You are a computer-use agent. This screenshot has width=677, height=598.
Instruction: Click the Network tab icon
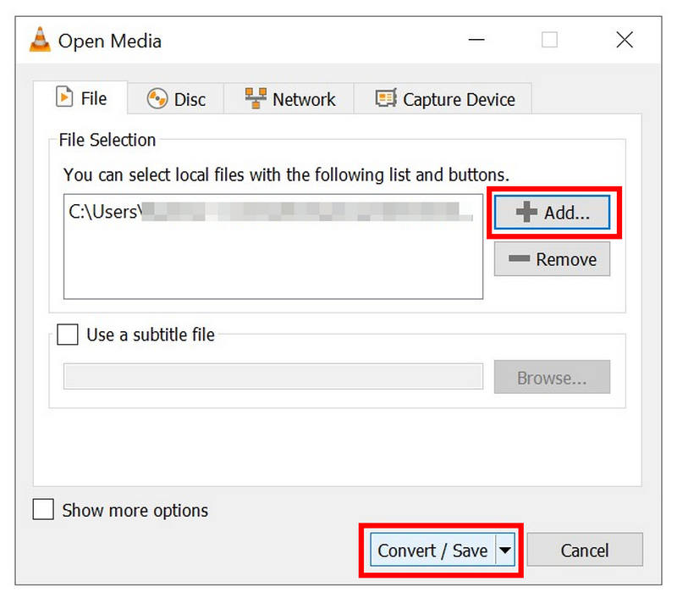256,98
